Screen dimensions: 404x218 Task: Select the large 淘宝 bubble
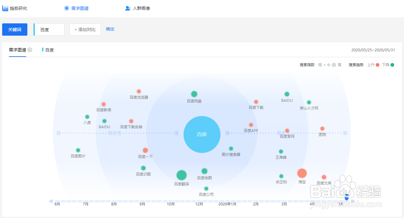[x=302, y=173]
